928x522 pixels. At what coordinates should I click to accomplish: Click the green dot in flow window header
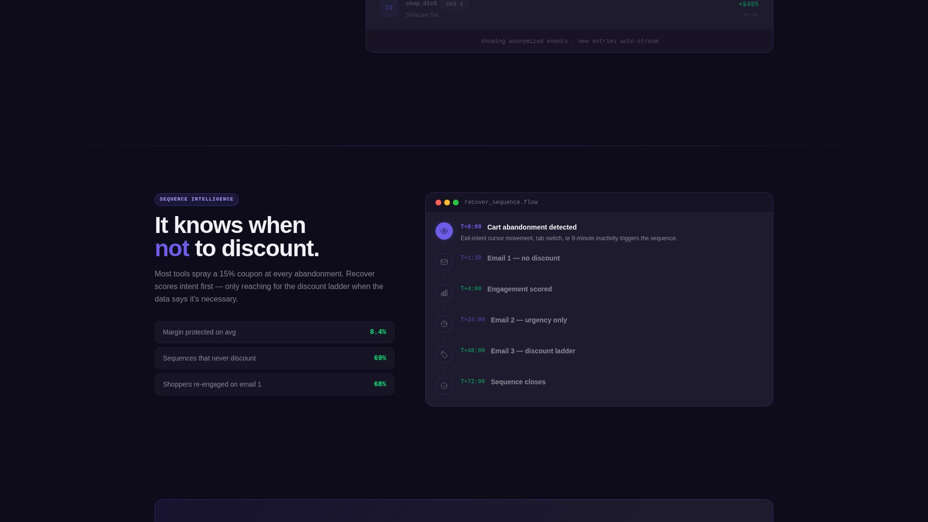pyautogui.click(x=456, y=203)
